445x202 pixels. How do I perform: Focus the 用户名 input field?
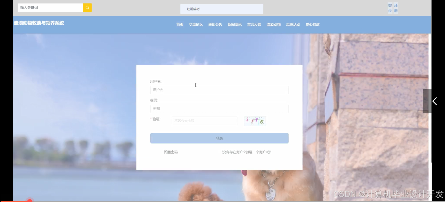coord(219,90)
